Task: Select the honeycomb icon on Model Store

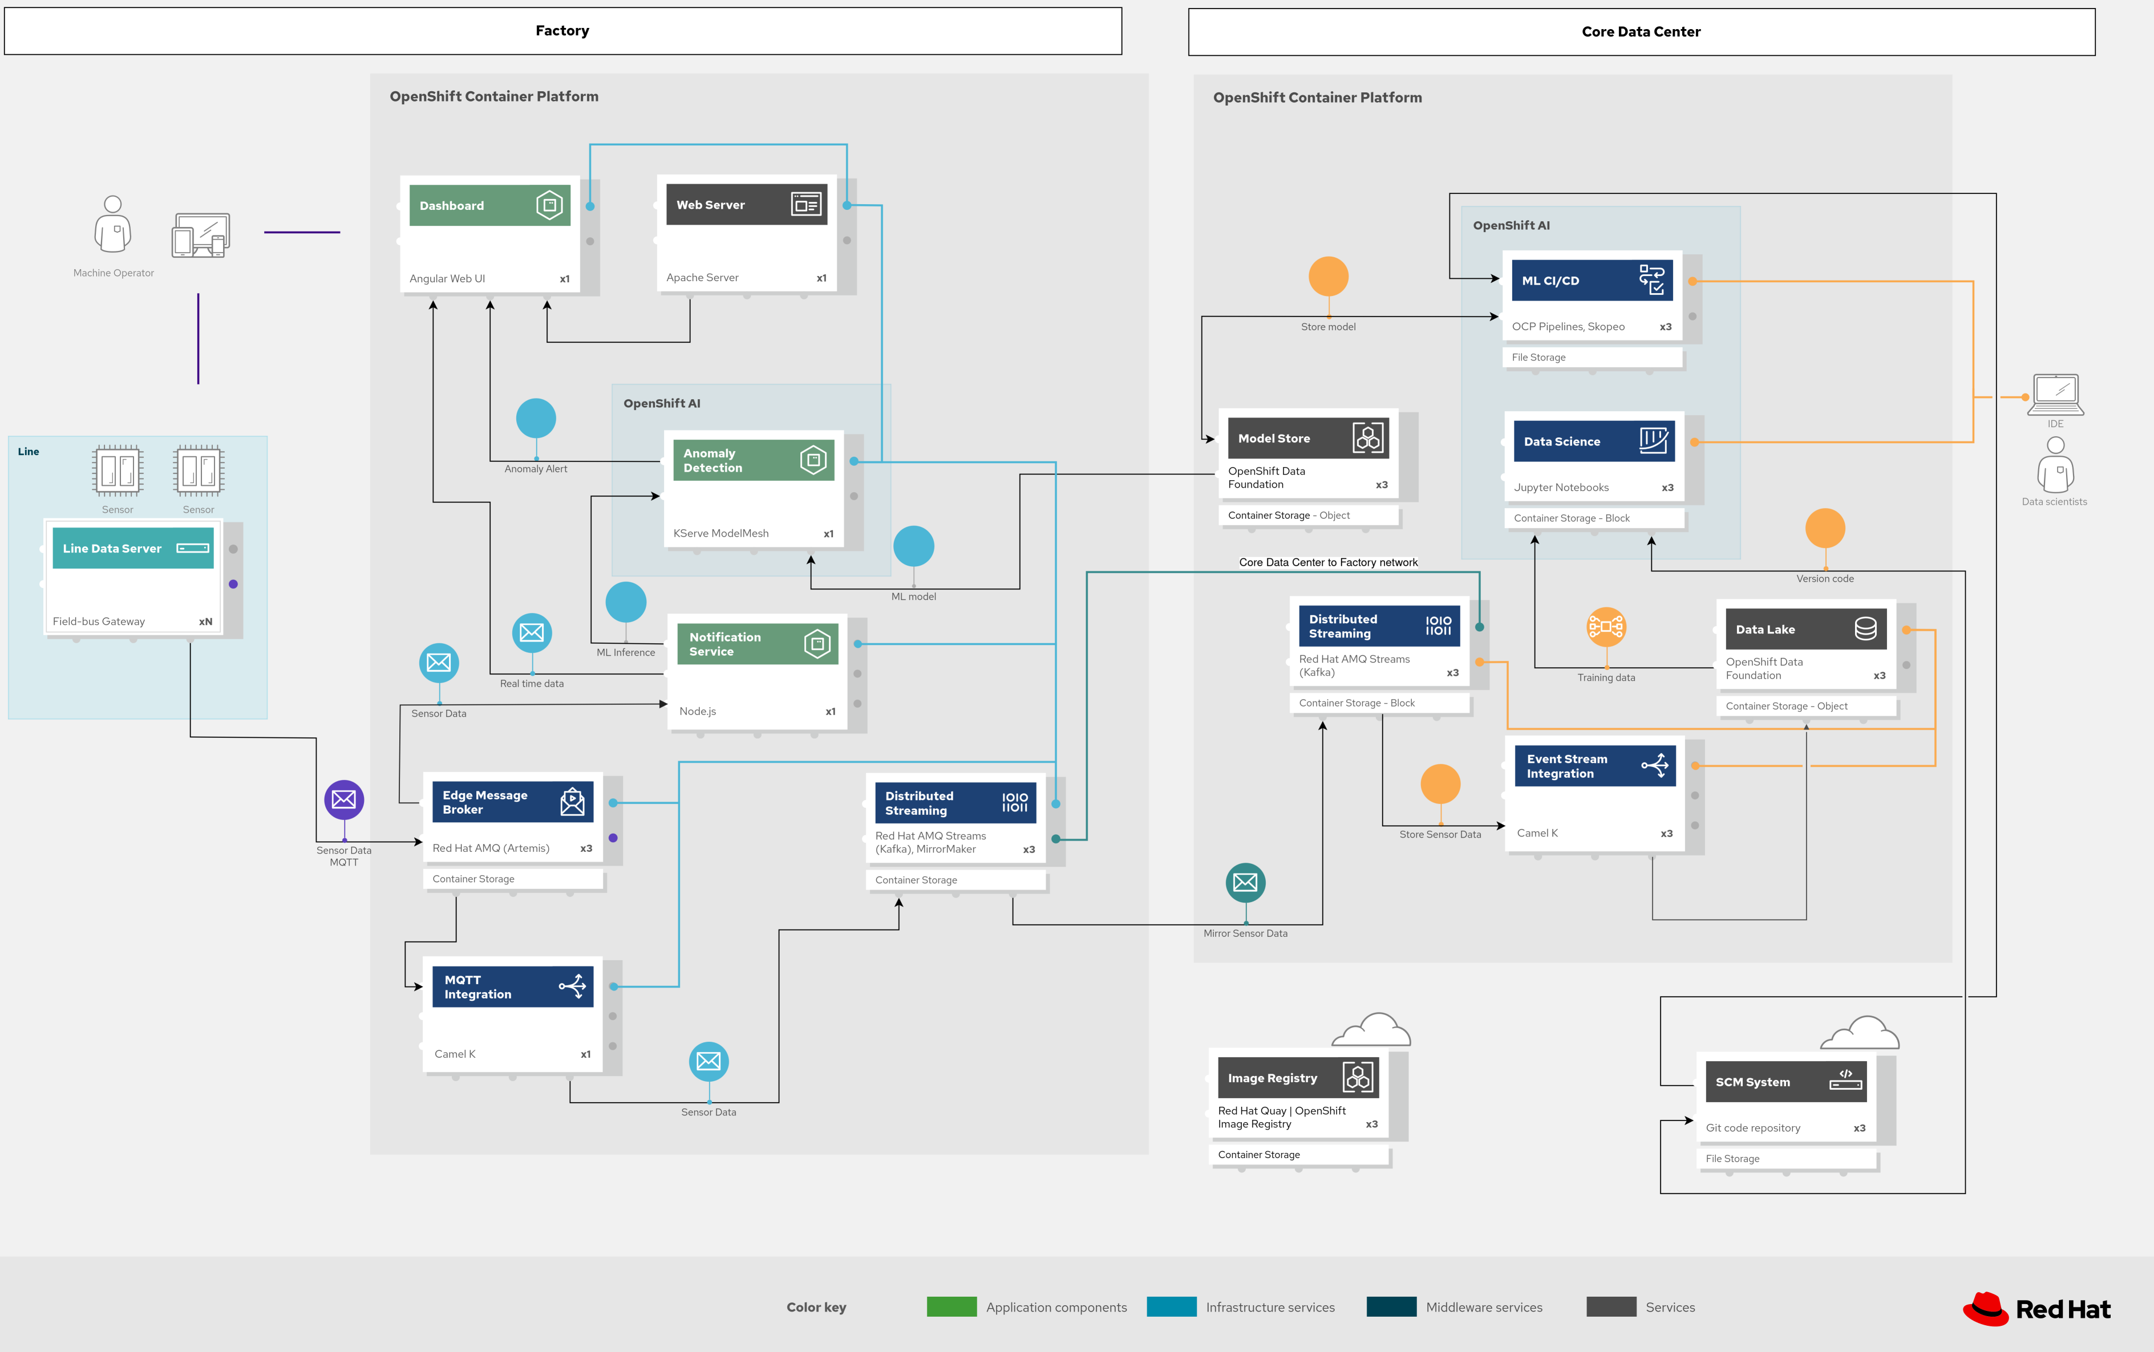Action: point(1368,438)
